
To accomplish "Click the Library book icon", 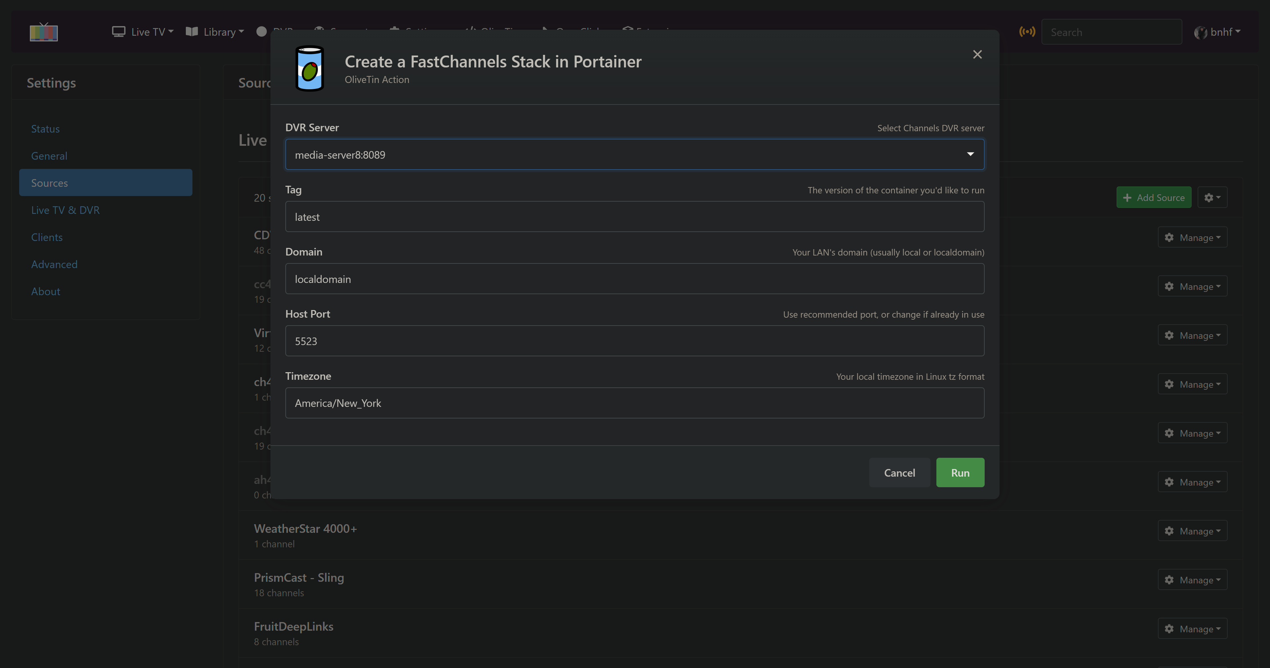I will pyautogui.click(x=192, y=32).
